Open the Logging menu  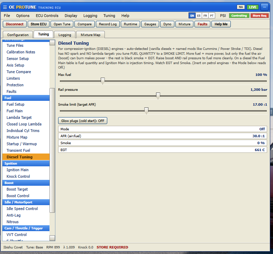pyautogui.click(x=90, y=16)
